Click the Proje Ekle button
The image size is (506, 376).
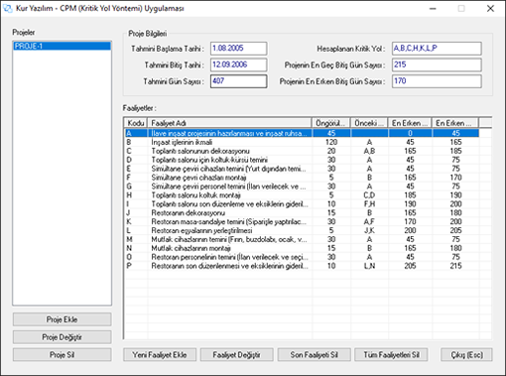coord(62,319)
